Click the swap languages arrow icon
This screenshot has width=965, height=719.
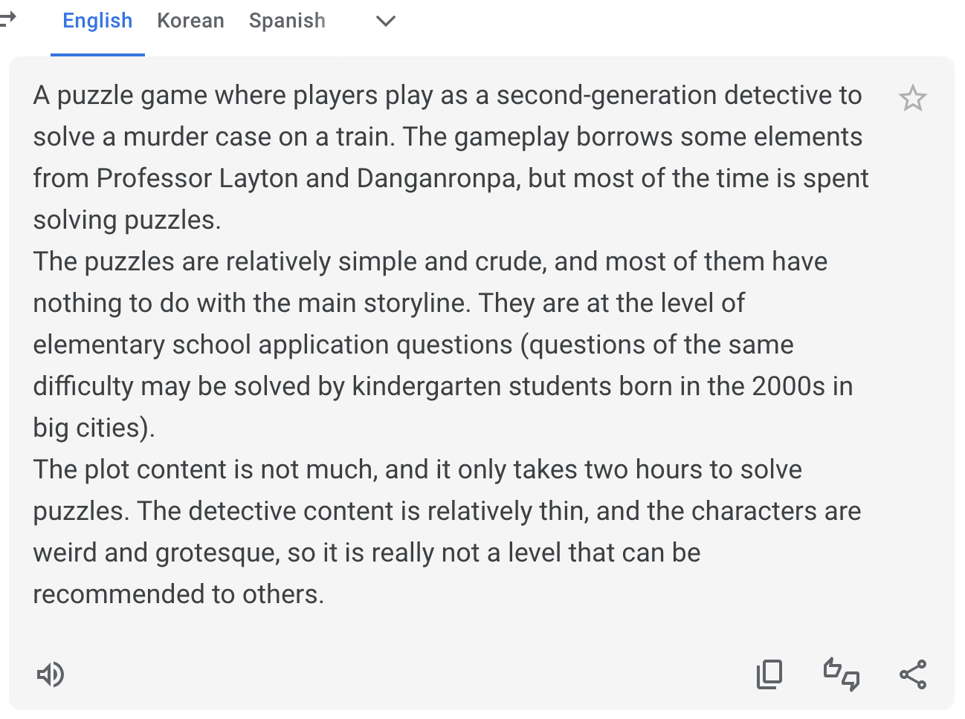(x=7, y=19)
